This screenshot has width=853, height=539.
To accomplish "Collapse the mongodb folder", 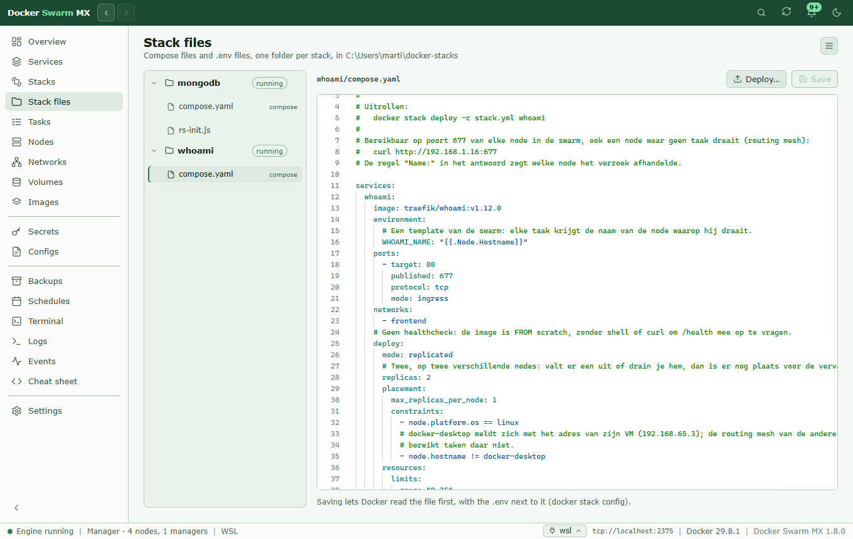I will pyautogui.click(x=154, y=83).
